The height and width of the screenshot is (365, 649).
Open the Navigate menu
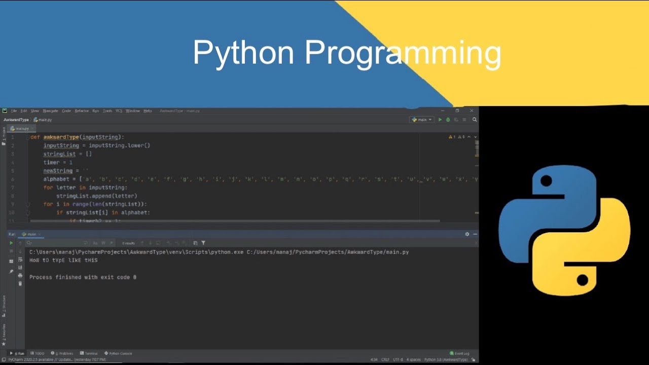[51, 111]
